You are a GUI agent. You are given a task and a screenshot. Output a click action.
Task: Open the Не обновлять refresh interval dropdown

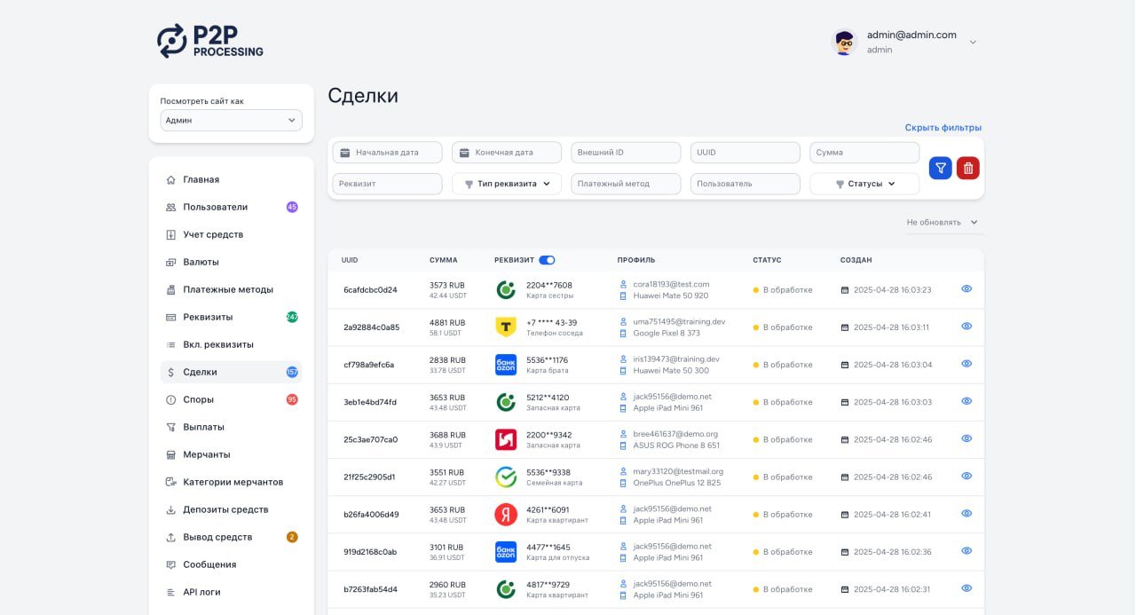[x=942, y=223]
